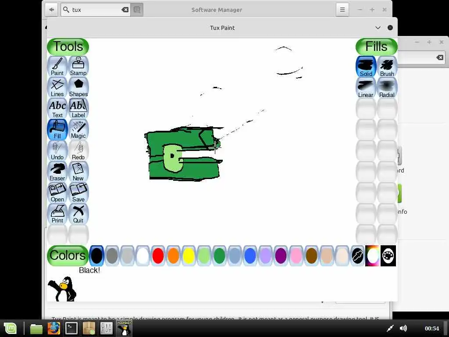Open the volume control in tray
This screenshot has height=337, width=449.
coord(403,328)
